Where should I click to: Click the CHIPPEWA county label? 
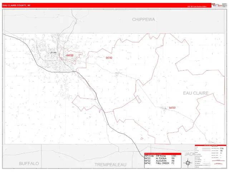143,19
